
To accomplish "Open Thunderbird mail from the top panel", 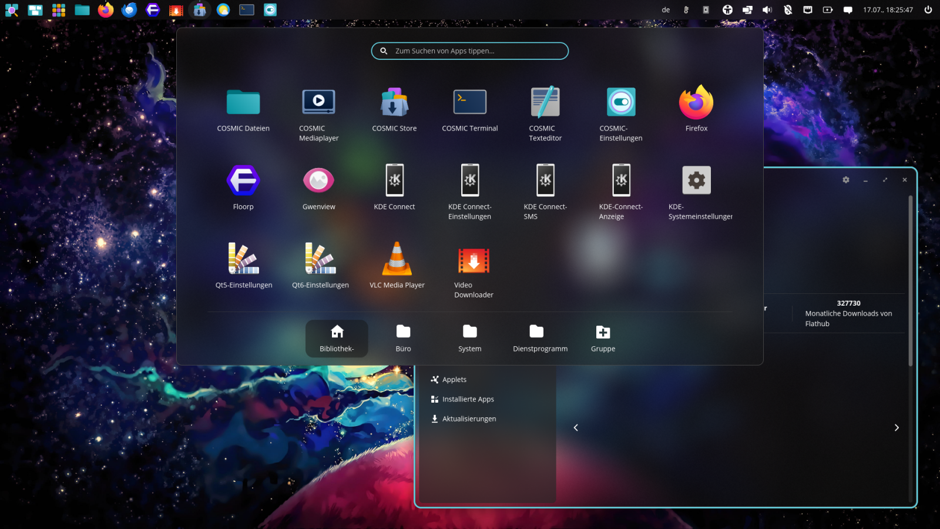I will click(129, 10).
